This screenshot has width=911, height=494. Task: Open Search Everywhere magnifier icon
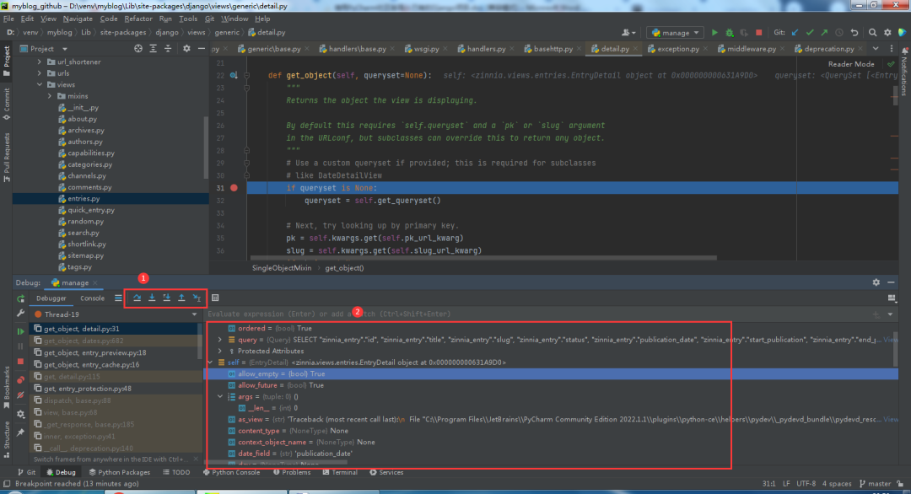point(873,33)
